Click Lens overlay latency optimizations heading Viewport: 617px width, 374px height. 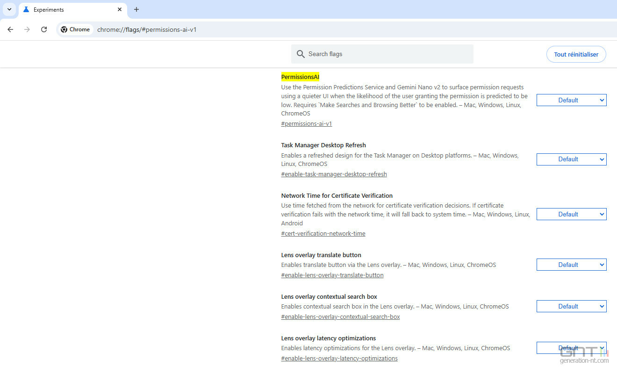click(x=328, y=338)
